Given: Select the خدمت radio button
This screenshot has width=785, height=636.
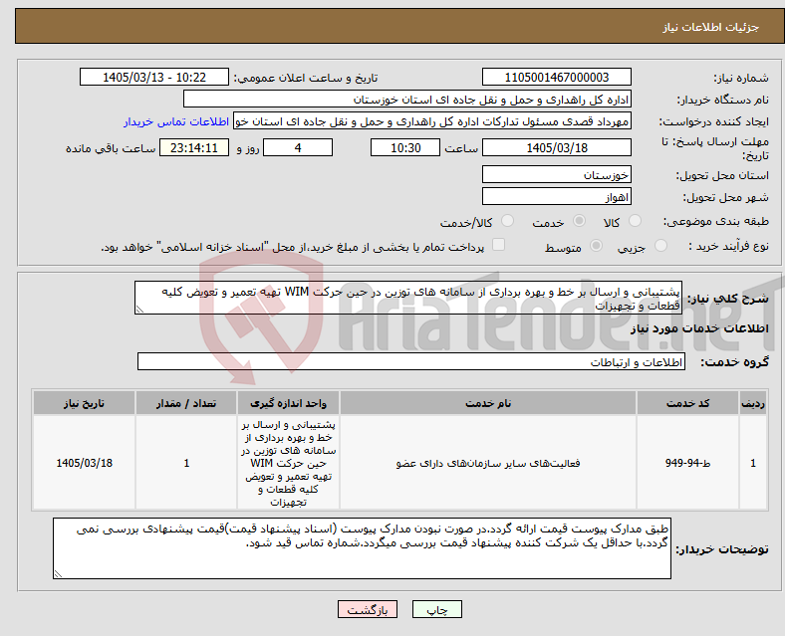Looking at the screenshot, I should (x=579, y=221).
